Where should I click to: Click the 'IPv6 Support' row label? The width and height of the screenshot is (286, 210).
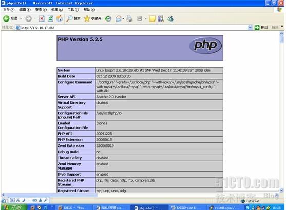(69, 174)
